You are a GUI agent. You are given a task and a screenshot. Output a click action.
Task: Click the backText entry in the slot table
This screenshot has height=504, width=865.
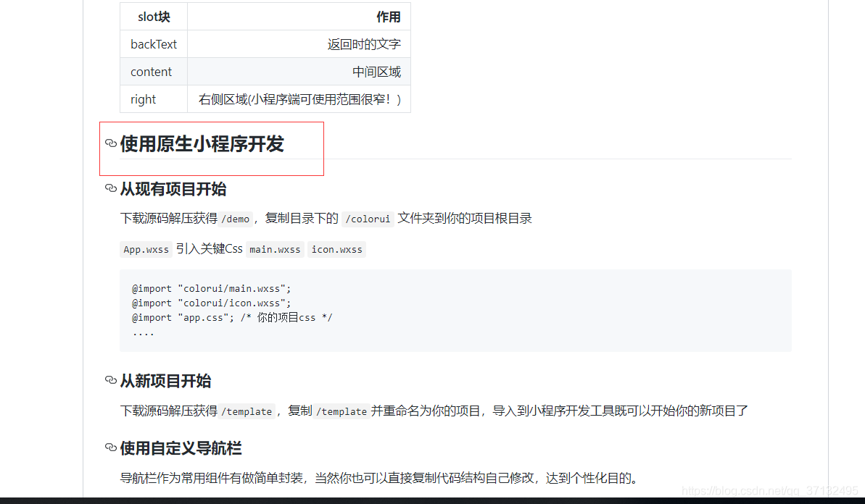(x=153, y=43)
